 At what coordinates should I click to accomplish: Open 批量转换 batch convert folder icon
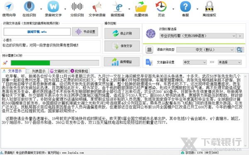coord(141,9)
